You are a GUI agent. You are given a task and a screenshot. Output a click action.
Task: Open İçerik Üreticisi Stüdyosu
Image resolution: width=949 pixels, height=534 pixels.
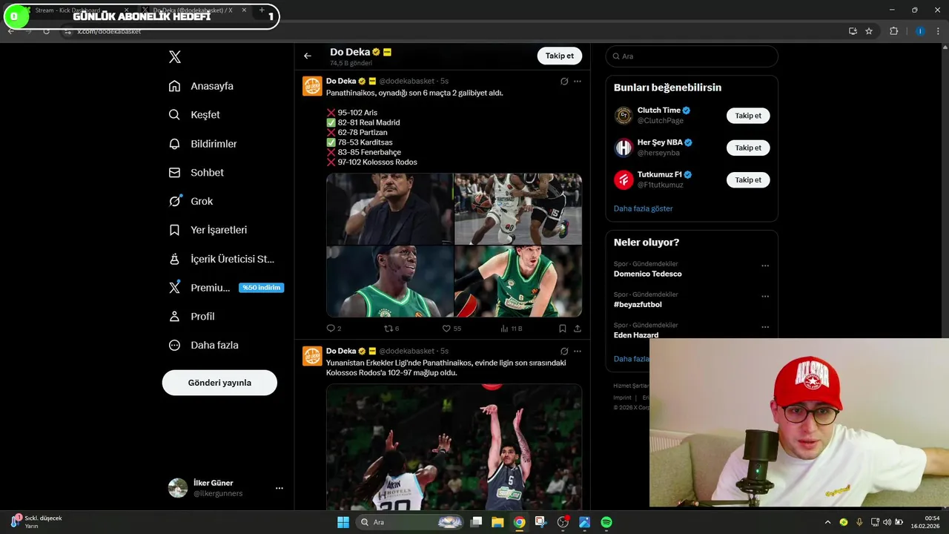coord(222,259)
